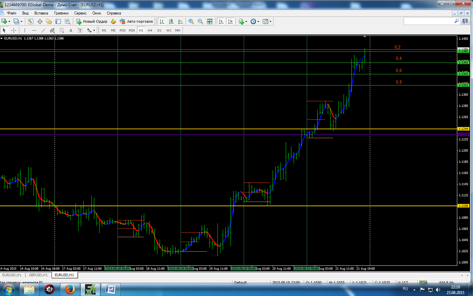Toggle Авто-торговля auto-trading button

coord(136,21)
